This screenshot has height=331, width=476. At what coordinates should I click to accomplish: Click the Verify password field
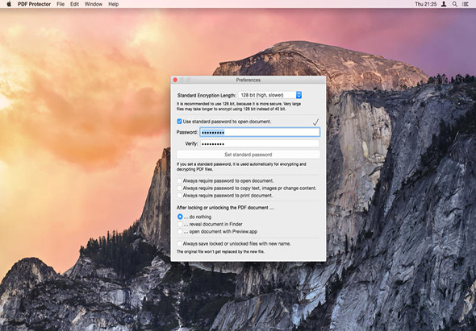click(260, 143)
